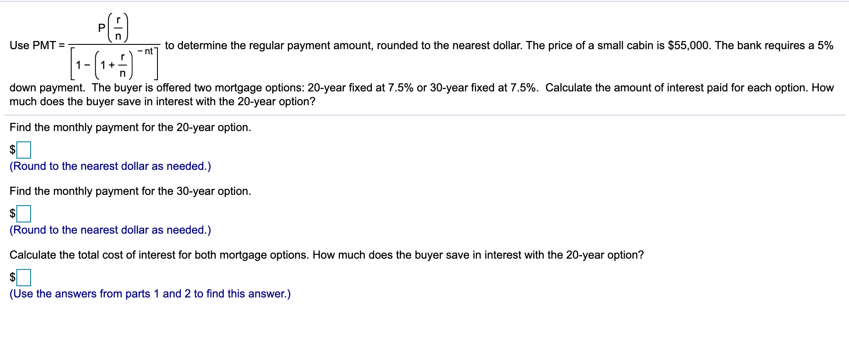Click the 'Find the monthly payment for the 30-year option' text

tap(130, 191)
